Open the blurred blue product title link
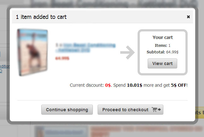The image size is (204, 137). point(86,47)
